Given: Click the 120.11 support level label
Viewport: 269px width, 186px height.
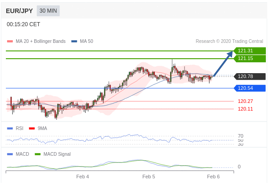Looking at the screenshot, I should [x=246, y=109].
